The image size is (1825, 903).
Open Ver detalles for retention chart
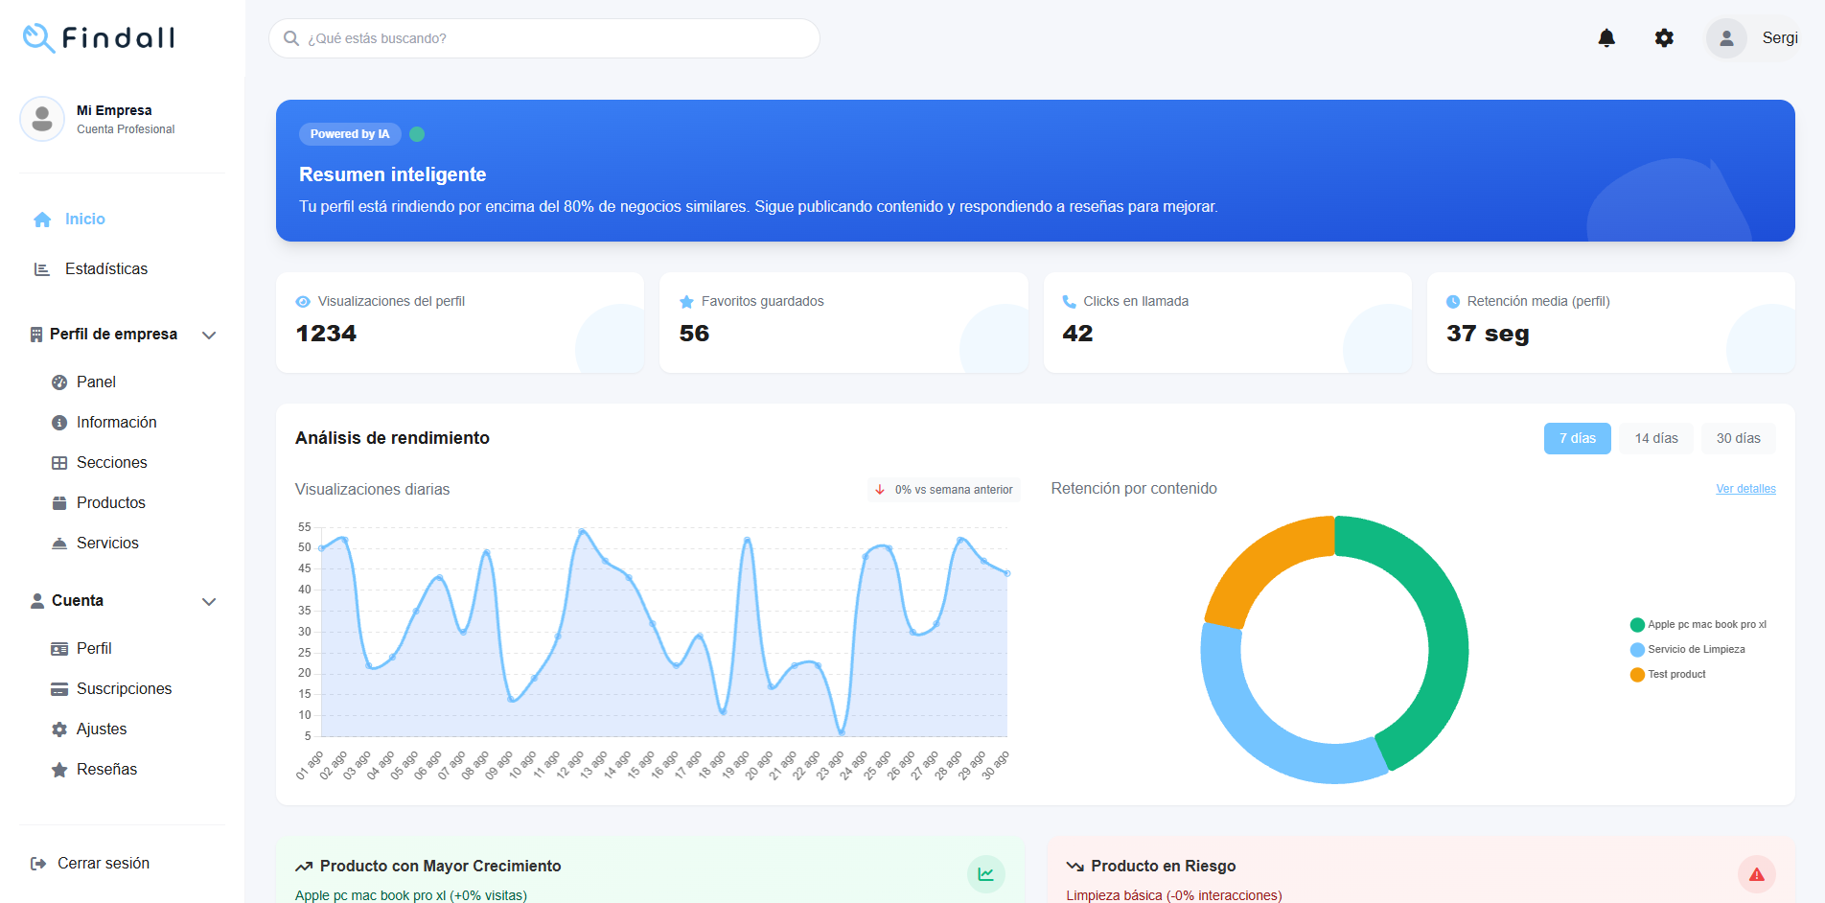pos(1745,489)
